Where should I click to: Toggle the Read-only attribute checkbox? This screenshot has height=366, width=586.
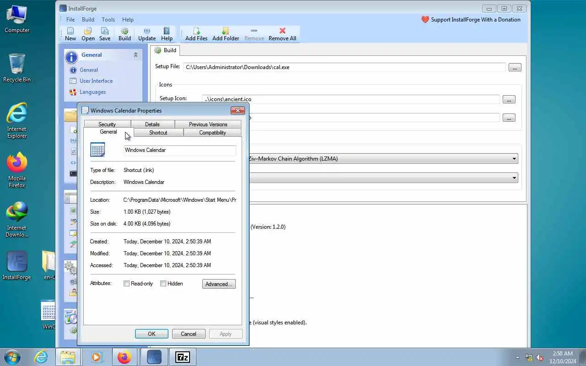127,284
